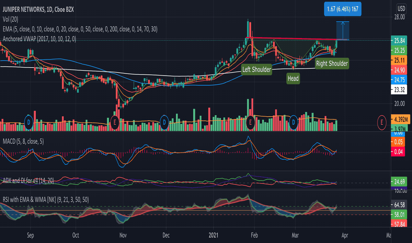Click the USD currency button
The height and width of the screenshot is (243, 412).
401,9
